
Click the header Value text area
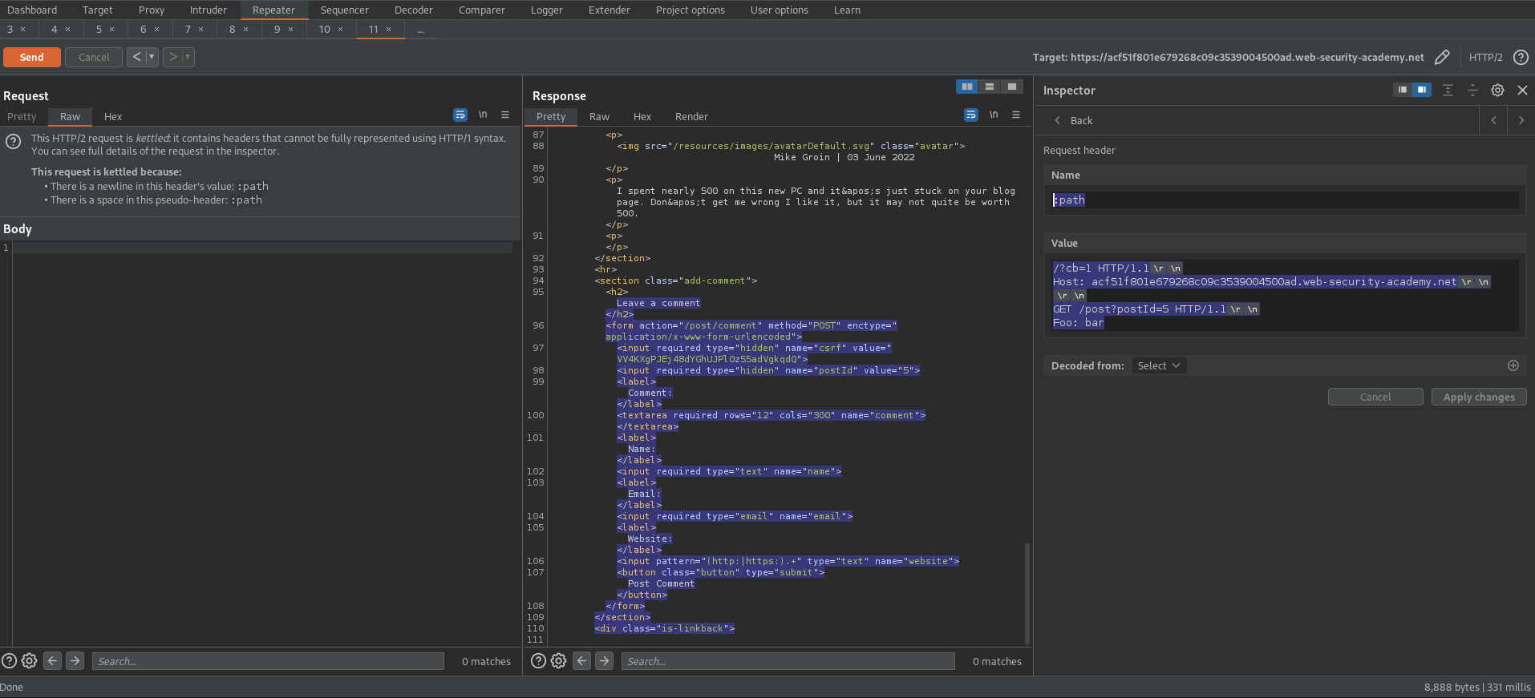tap(1285, 295)
